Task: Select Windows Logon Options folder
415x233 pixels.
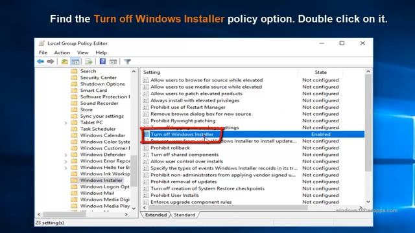Action: [105, 187]
